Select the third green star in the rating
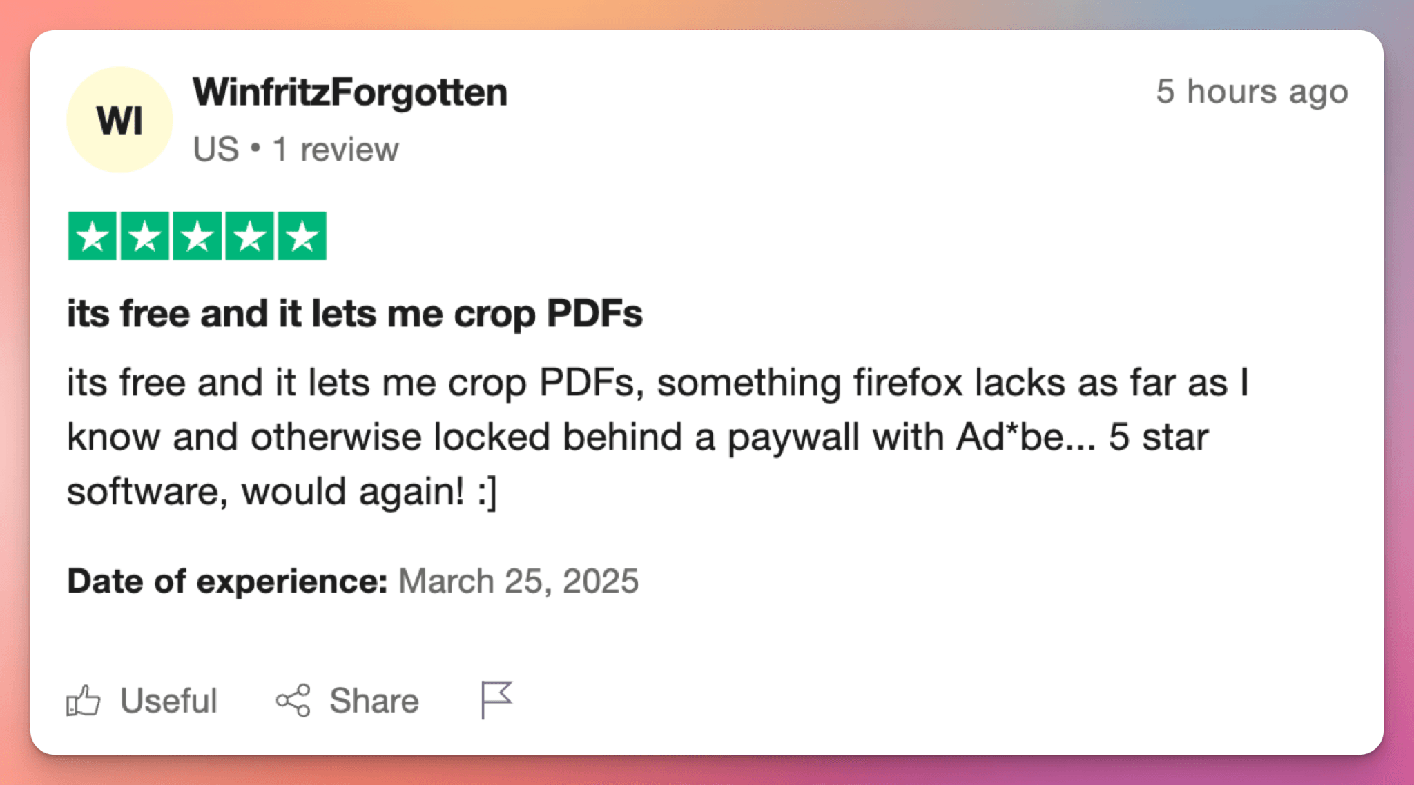 click(x=198, y=236)
